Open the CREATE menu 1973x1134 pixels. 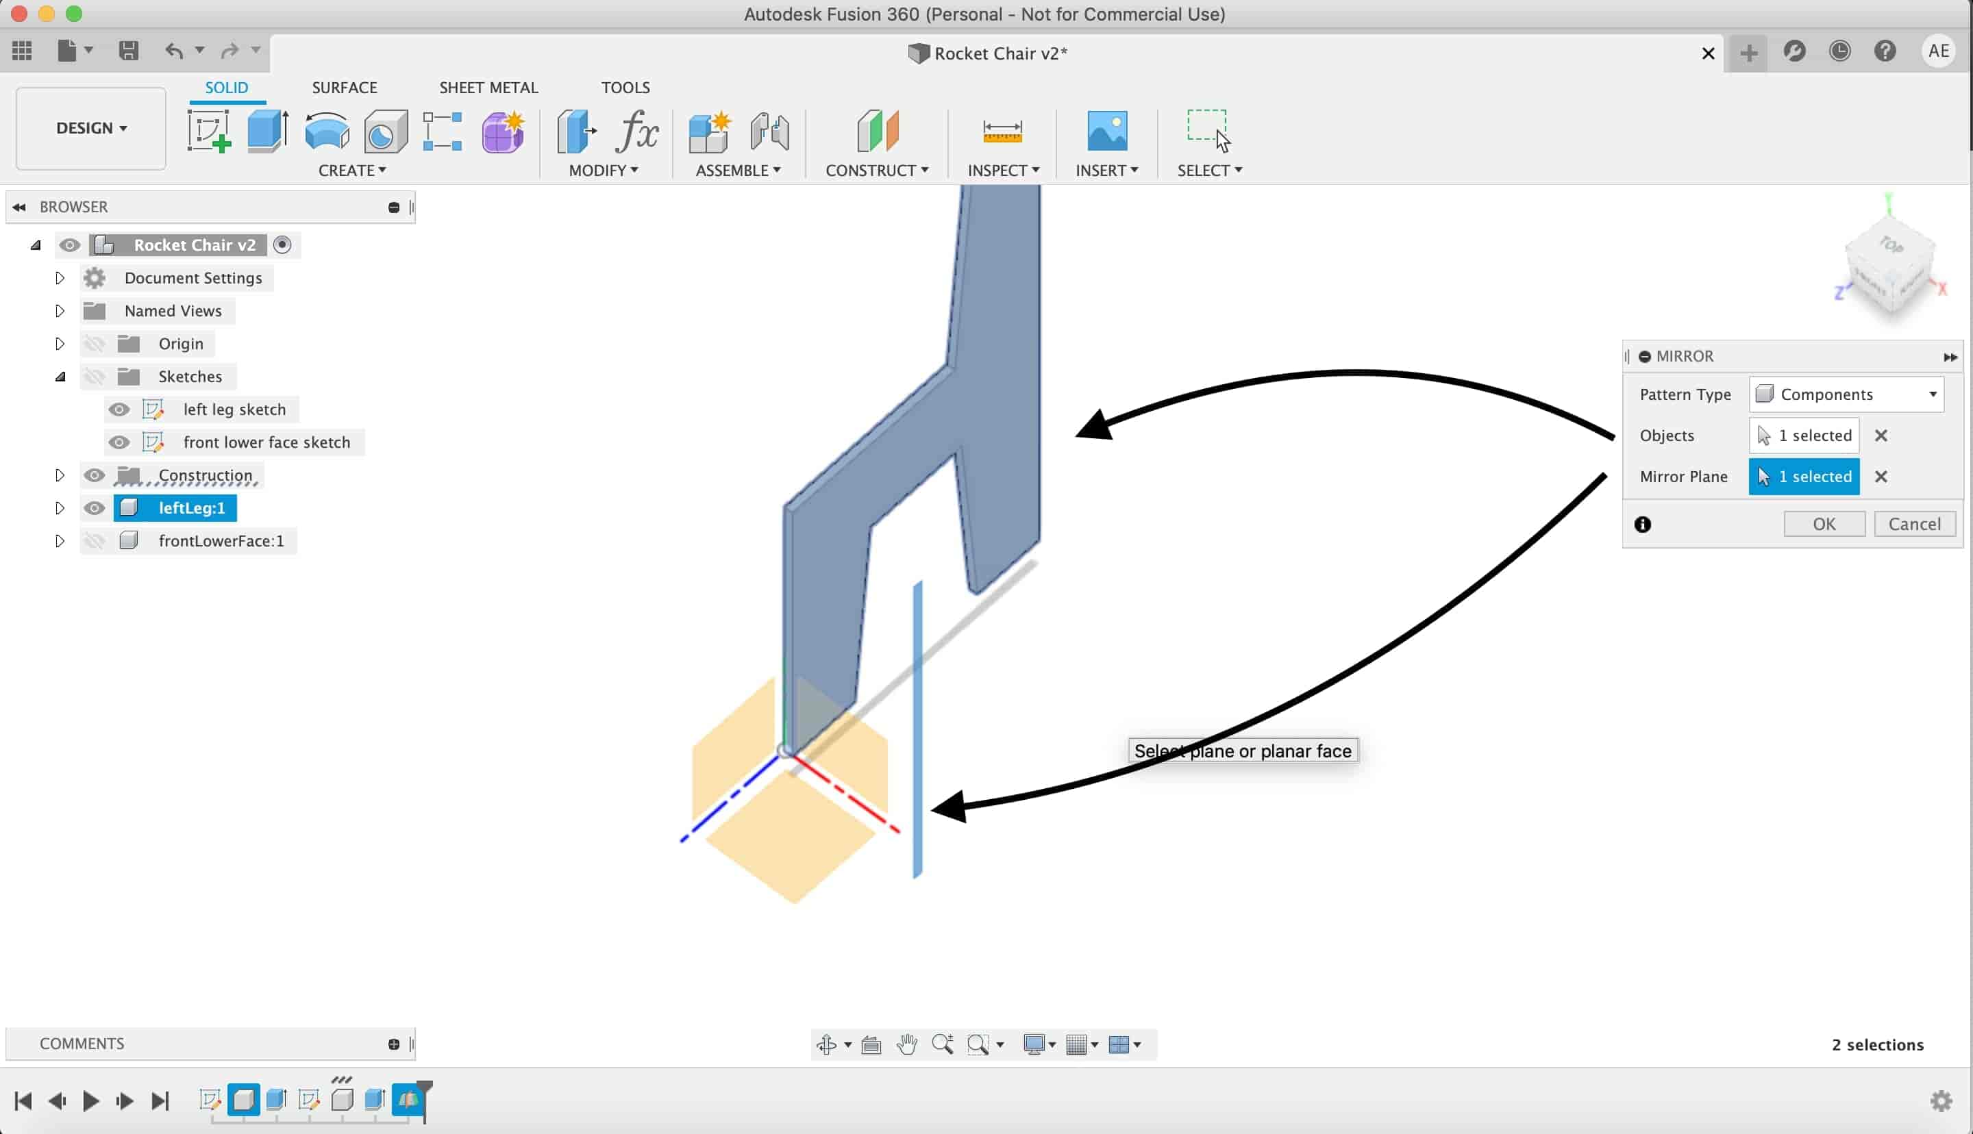[352, 170]
